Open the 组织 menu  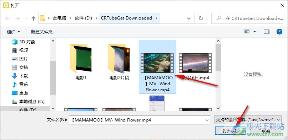[13, 32]
